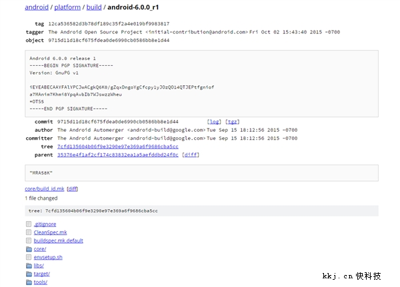
Task: Open the [diff] link next to core/build_id.mk
Action: (72, 189)
